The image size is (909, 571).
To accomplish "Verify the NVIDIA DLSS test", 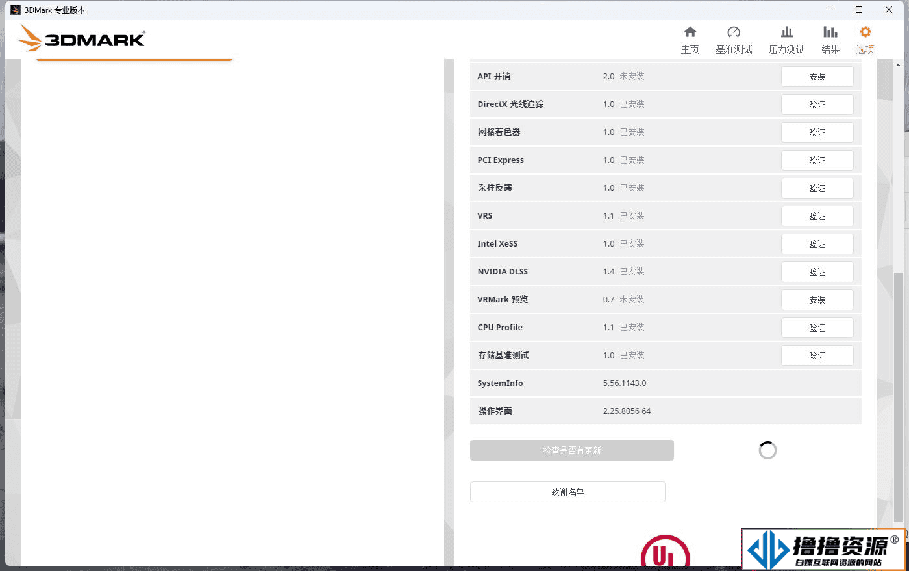I will [817, 272].
